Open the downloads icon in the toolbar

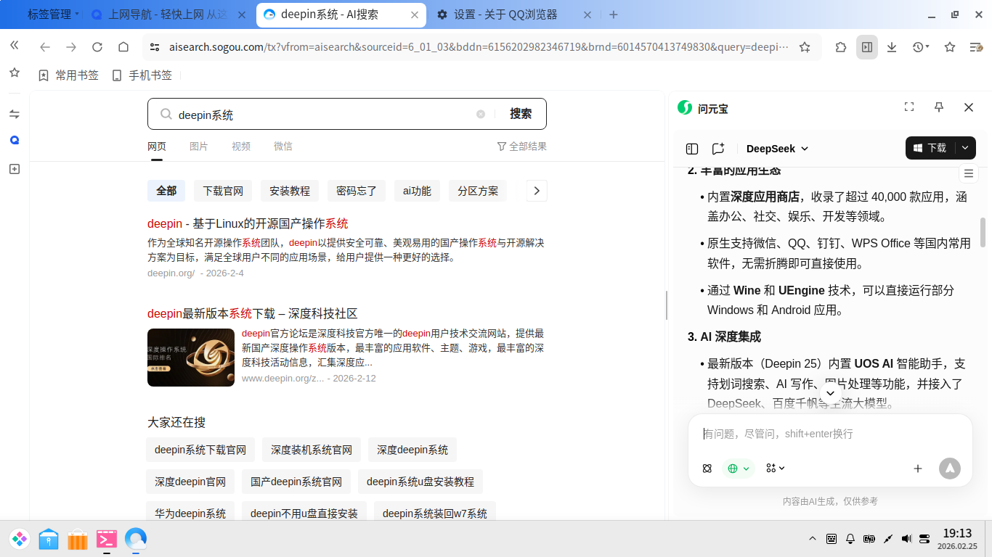(892, 47)
